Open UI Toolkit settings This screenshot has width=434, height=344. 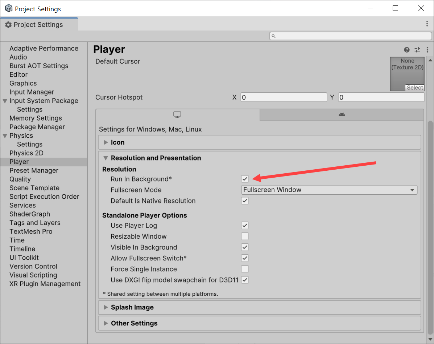[24, 258]
